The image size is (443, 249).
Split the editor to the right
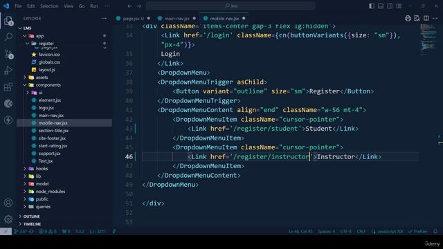(x=426, y=19)
